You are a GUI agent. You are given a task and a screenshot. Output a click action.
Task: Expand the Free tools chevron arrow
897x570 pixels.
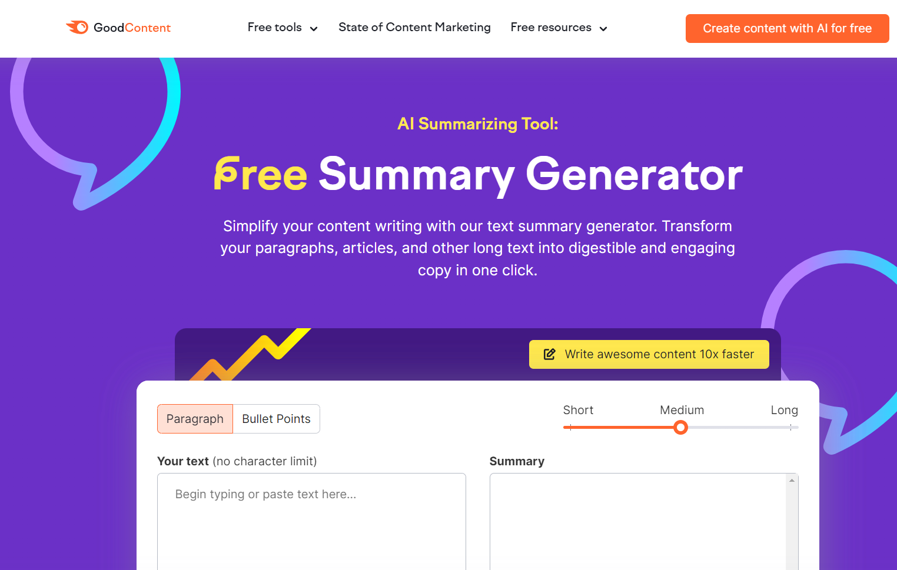click(x=314, y=29)
